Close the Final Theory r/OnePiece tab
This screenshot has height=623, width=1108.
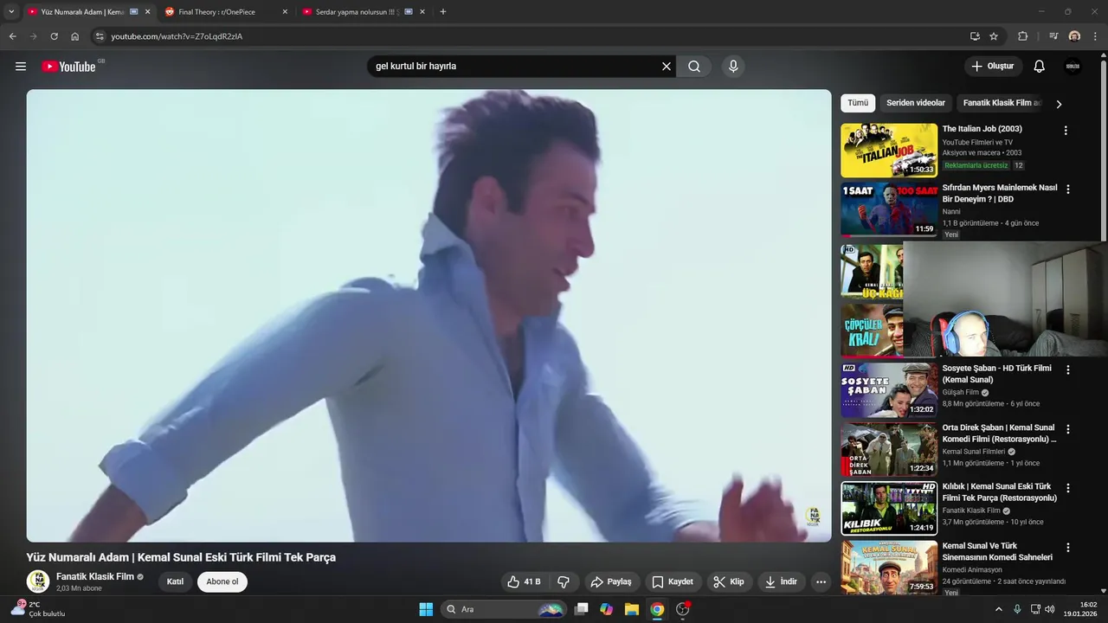285,12
